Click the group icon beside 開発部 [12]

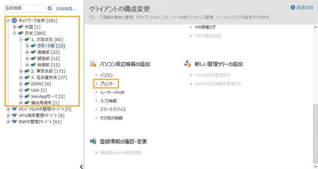point(33,58)
